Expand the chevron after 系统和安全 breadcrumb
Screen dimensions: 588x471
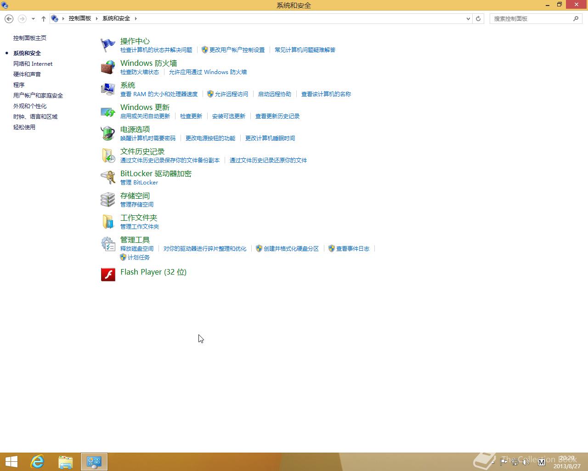[136, 18]
